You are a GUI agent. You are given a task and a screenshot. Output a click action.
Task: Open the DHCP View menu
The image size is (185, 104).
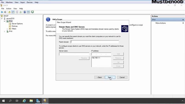[15, 9]
